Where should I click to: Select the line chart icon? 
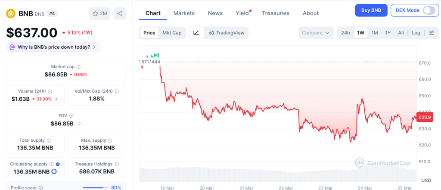pyautogui.click(x=196, y=33)
